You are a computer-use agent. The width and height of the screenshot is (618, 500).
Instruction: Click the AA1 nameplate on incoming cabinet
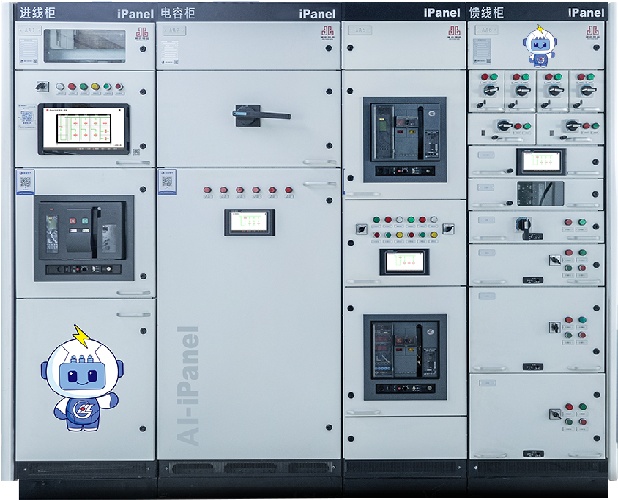coord(30,30)
